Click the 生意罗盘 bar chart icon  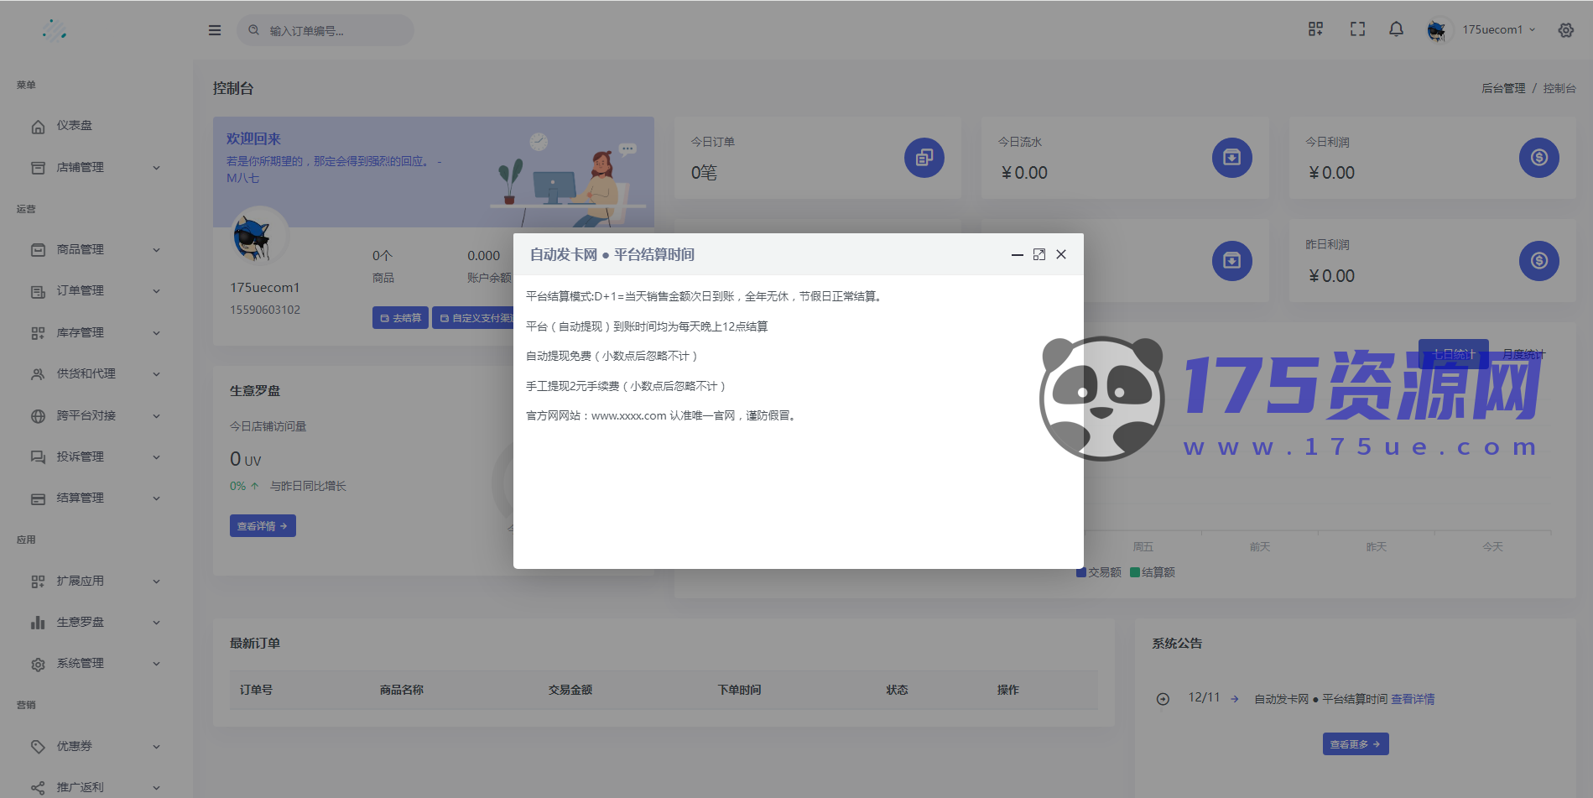(x=38, y=623)
